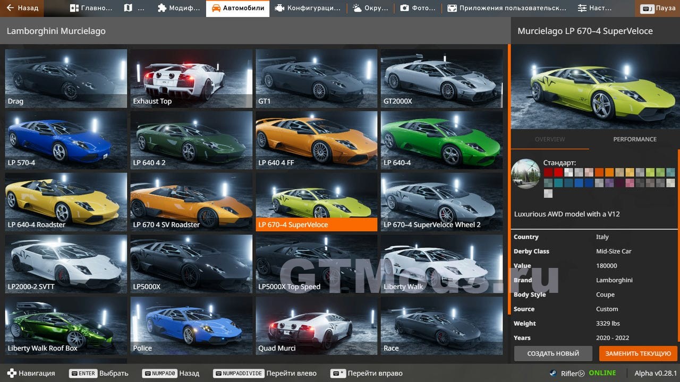Click the Derby Class Mid-Size Car row
Image resolution: width=680 pixels, height=382 pixels.
(595, 251)
